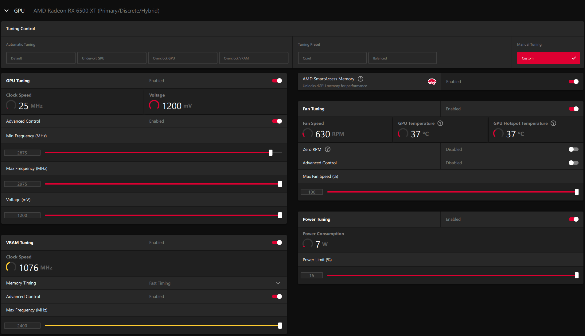The height and width of the screenshot is (336, 585).
Task: Click the GPU Tuning heading
Action: point(18,81)
